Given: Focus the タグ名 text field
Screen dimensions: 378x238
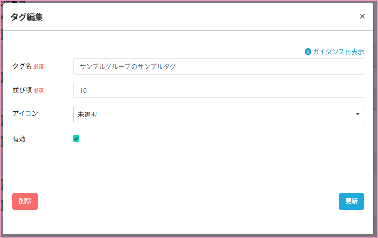Looking at the screenshot, I should 218,66.
